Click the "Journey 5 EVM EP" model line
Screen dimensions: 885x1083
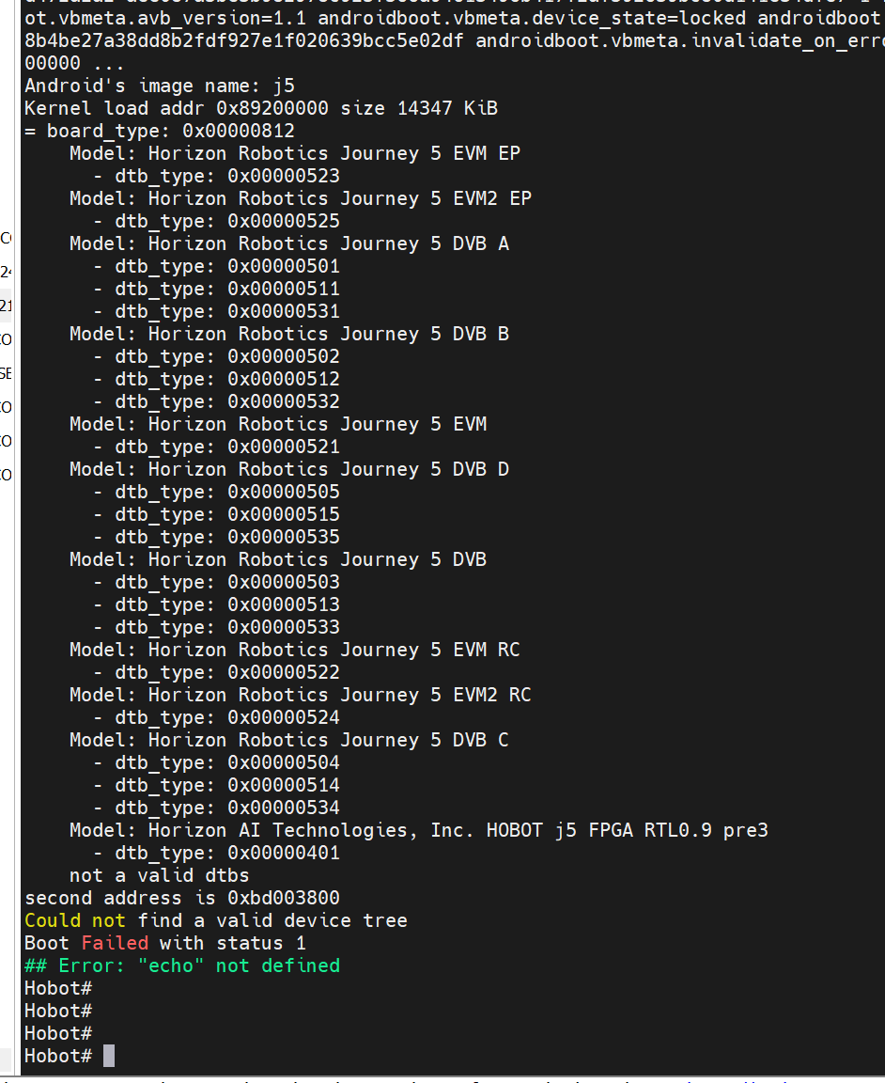(x=295, y=153)
